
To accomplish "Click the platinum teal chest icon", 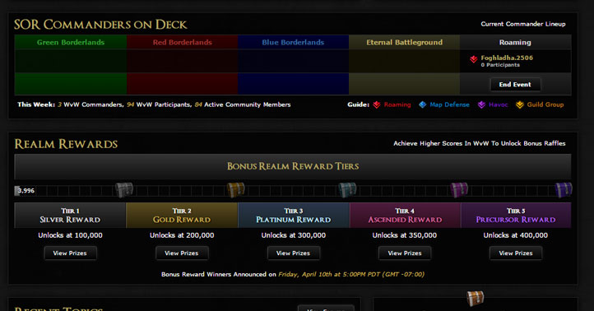I will tap(347, 190).
